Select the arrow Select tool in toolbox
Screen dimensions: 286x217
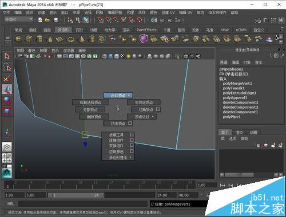[7, 56]
